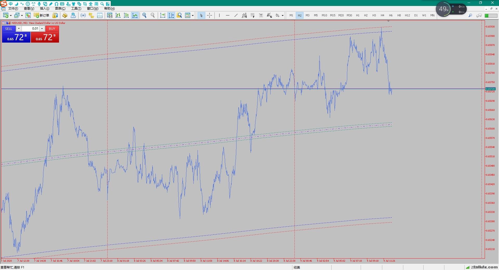Select the Crosshair tool
Image resolution: width=499 pixels, height=270 pixels.
(x=209, y=16)
